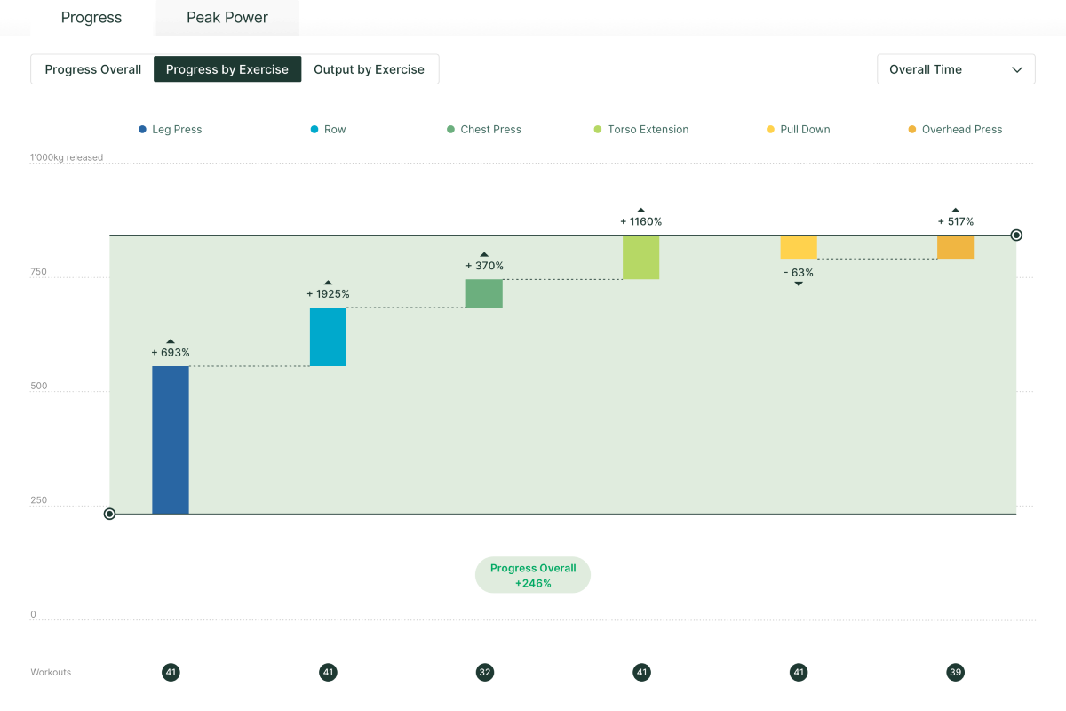Click the + 370% label
The height and width of the screenshot is (711, 1066).
(x=484, y=266)
